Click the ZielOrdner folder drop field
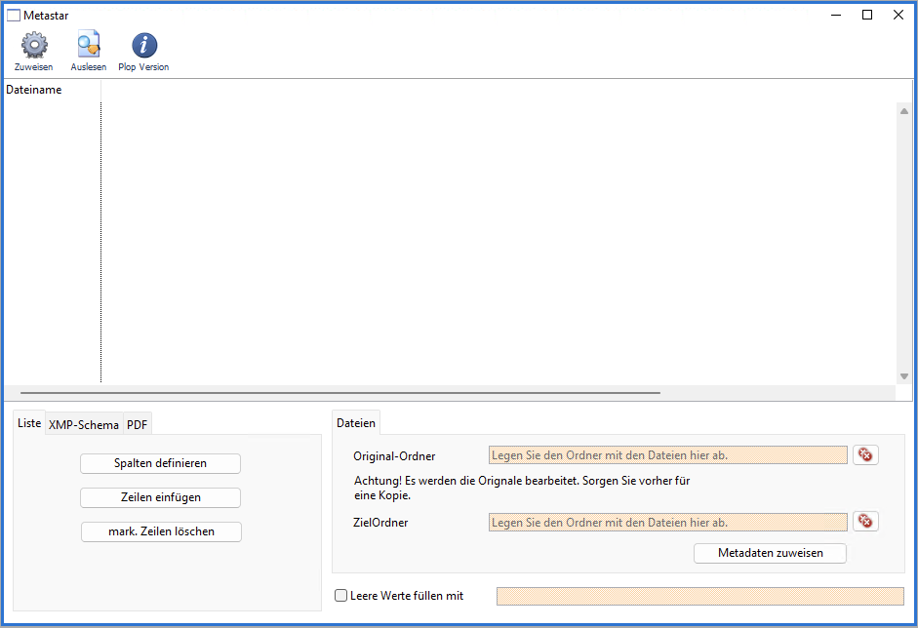The image size is (918, 628). [x=667, y=523]
